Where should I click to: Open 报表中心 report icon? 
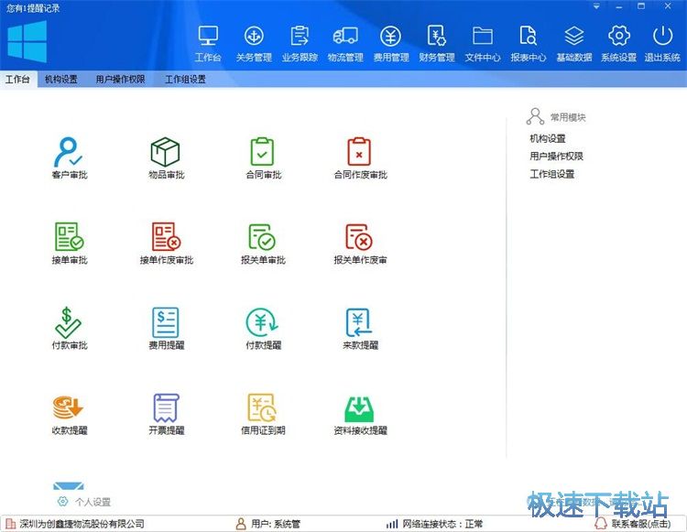click(x=528, y=36)
